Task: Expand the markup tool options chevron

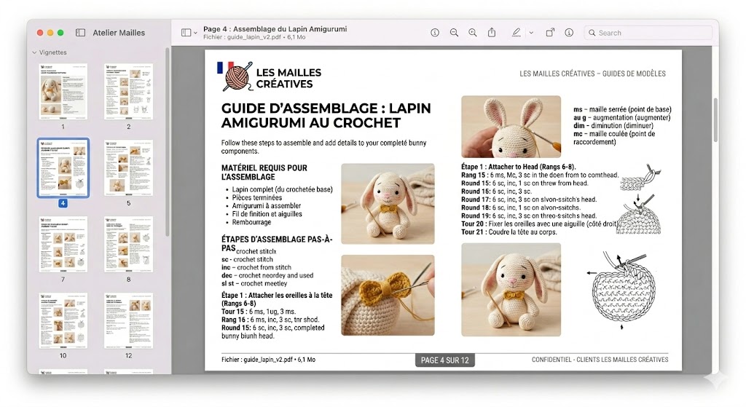Action: click(x=531, y=33)
